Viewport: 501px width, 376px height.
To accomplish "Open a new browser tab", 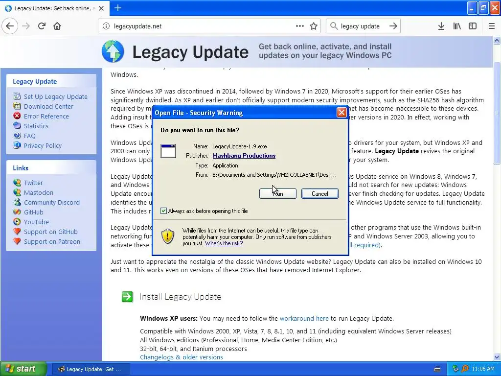I will click(x=117, y=8).
